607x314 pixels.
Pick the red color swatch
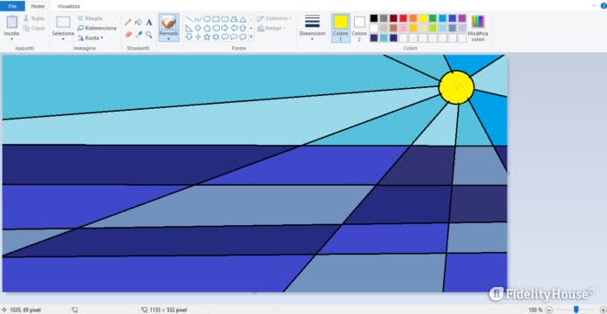pyautogui.click(x=404, y=18)
